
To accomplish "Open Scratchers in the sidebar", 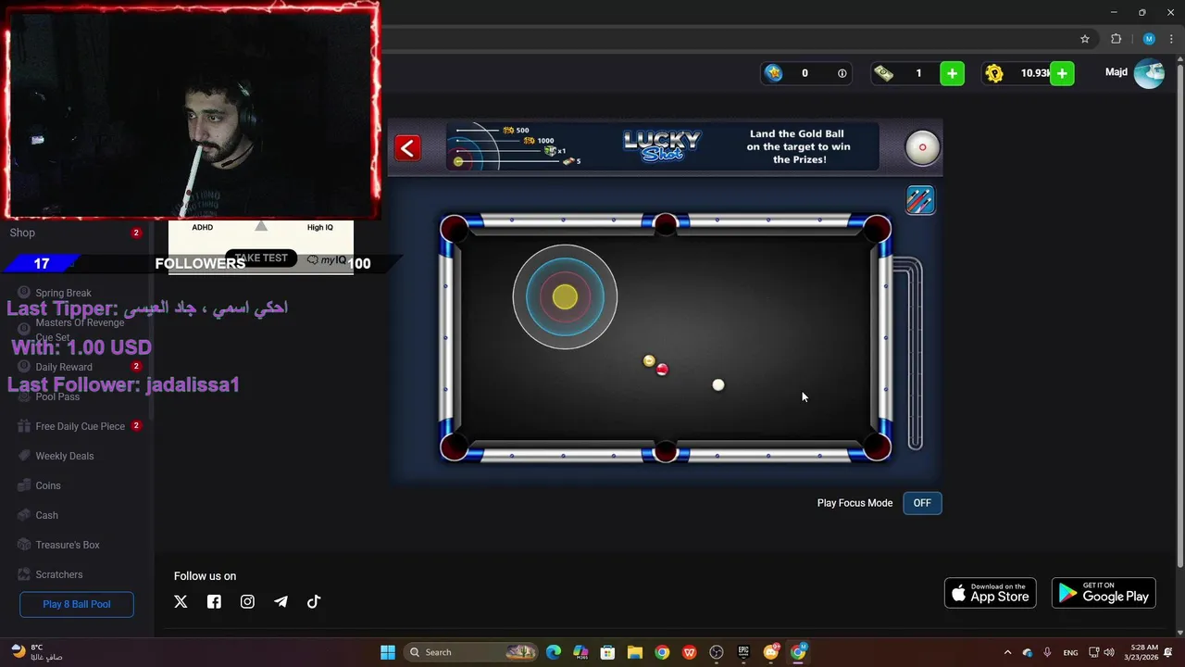I will click(58, 574).
